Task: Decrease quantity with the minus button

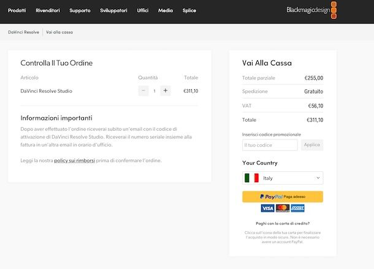Action: pos(143,90)
